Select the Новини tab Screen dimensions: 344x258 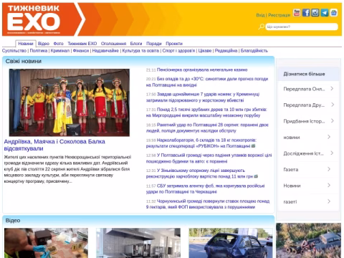click(x=26, y=44)
